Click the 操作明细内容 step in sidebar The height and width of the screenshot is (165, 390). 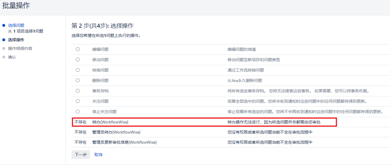coord(20,48)
